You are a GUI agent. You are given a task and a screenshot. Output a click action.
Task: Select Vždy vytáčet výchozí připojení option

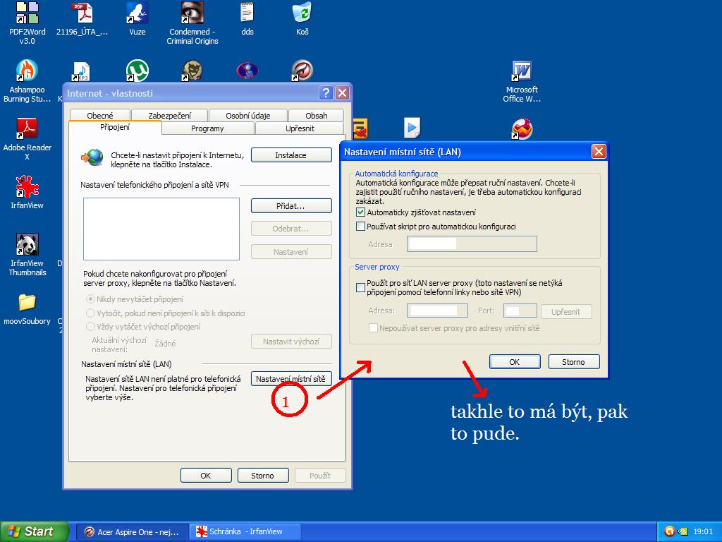(x=91, y=327)
